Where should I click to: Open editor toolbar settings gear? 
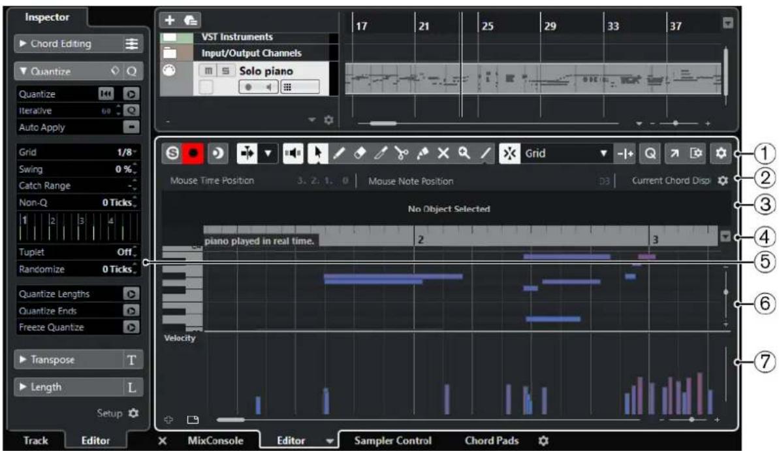pos(721,153)
